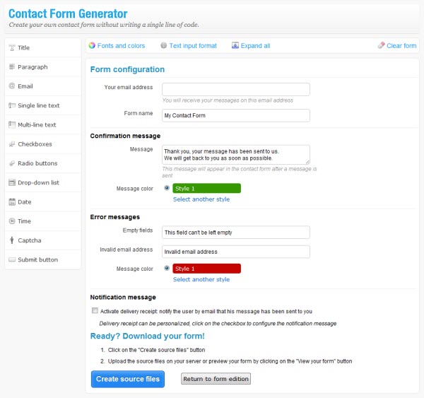
Task: Click the Email at-sign icon
Action: [x=12, y=86]
